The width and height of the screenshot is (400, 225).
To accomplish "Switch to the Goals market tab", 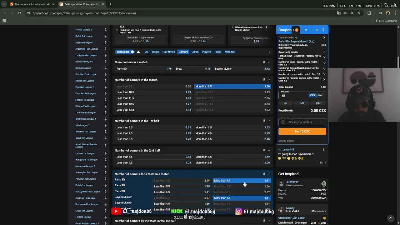I will coord(155,52).
